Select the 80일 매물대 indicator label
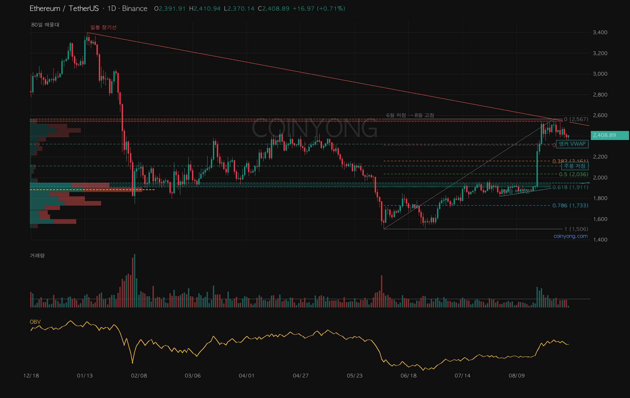The height and width of the screenshot is (398, 630). click(45, 25)
